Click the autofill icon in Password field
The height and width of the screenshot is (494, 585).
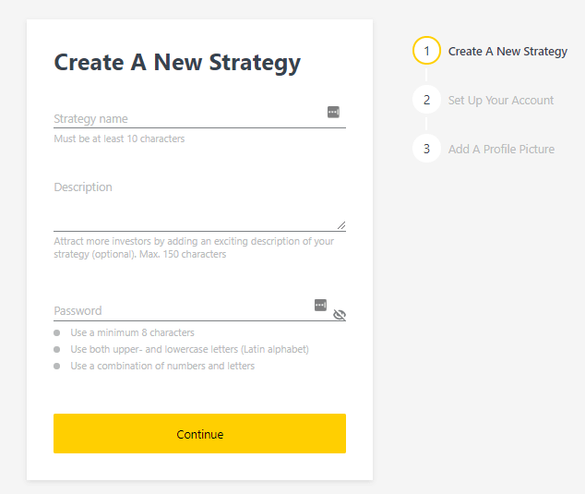pos(320,305)
